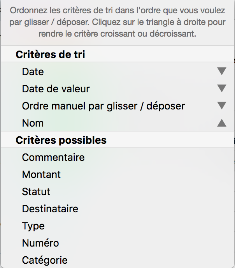Click the Critères de tri section header
The height and width of the screenshot is (268, 235).
click(x=117, y=55)
